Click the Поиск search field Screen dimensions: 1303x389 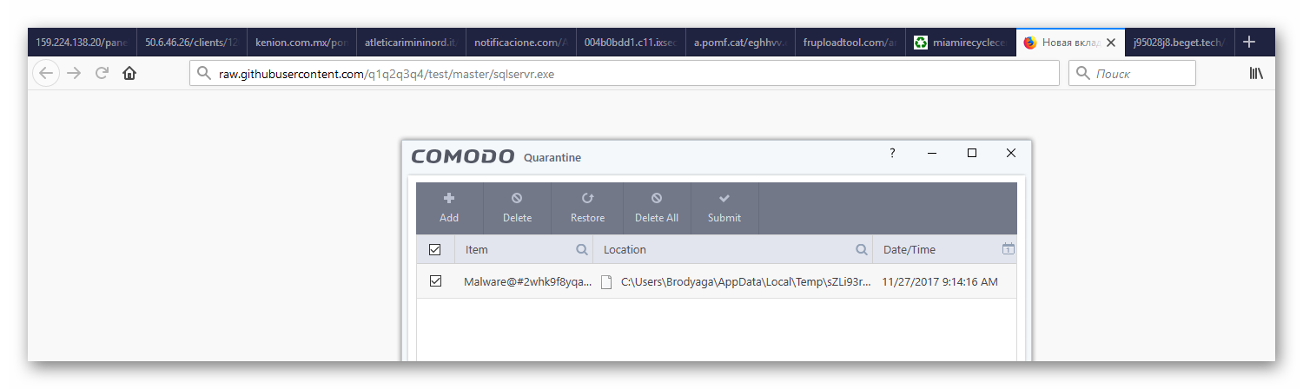click(x=1132, y=74)
